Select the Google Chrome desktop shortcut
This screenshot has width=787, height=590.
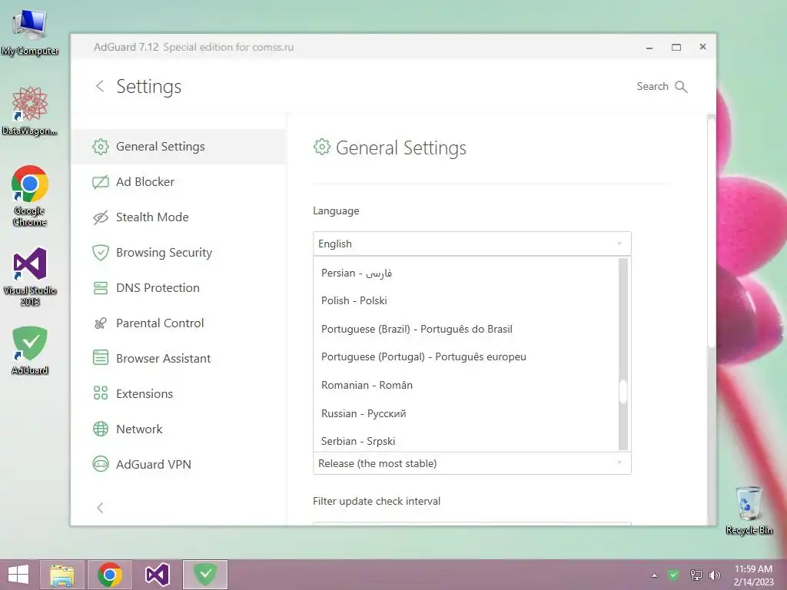30,196
